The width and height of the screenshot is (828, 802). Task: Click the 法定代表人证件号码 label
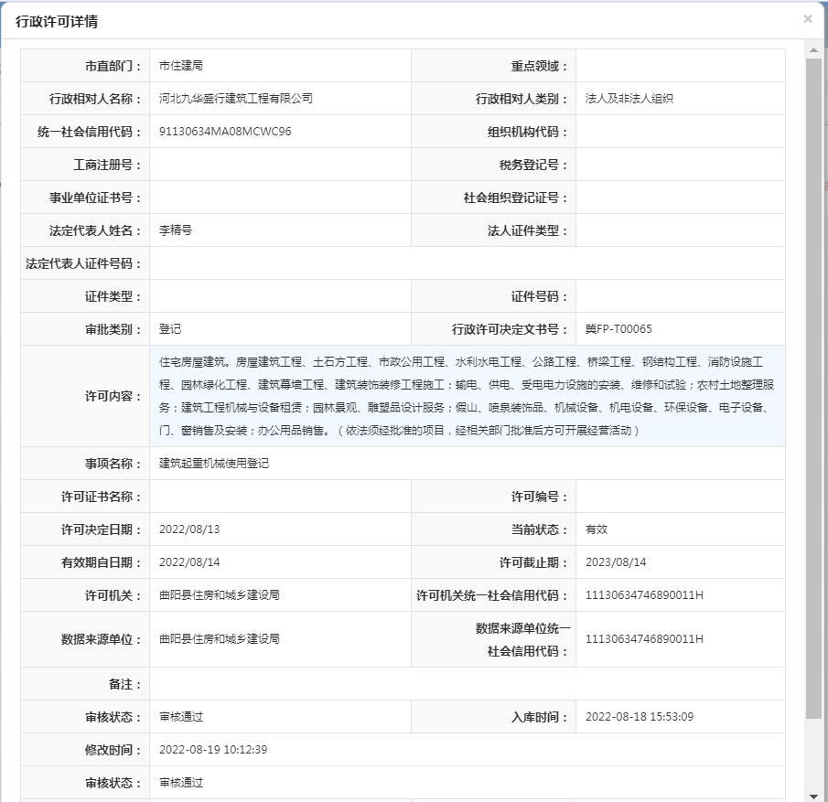[83, 263]
